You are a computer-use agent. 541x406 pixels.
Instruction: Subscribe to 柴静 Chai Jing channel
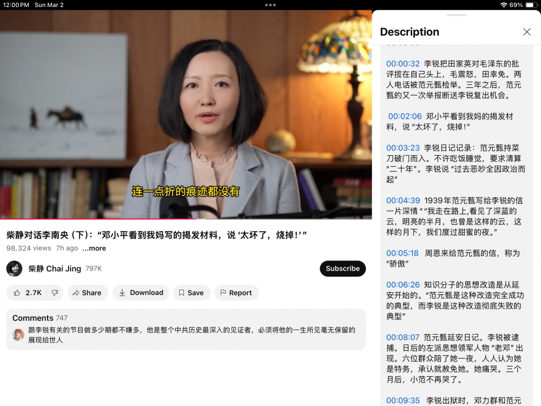(x=342, y=269)
